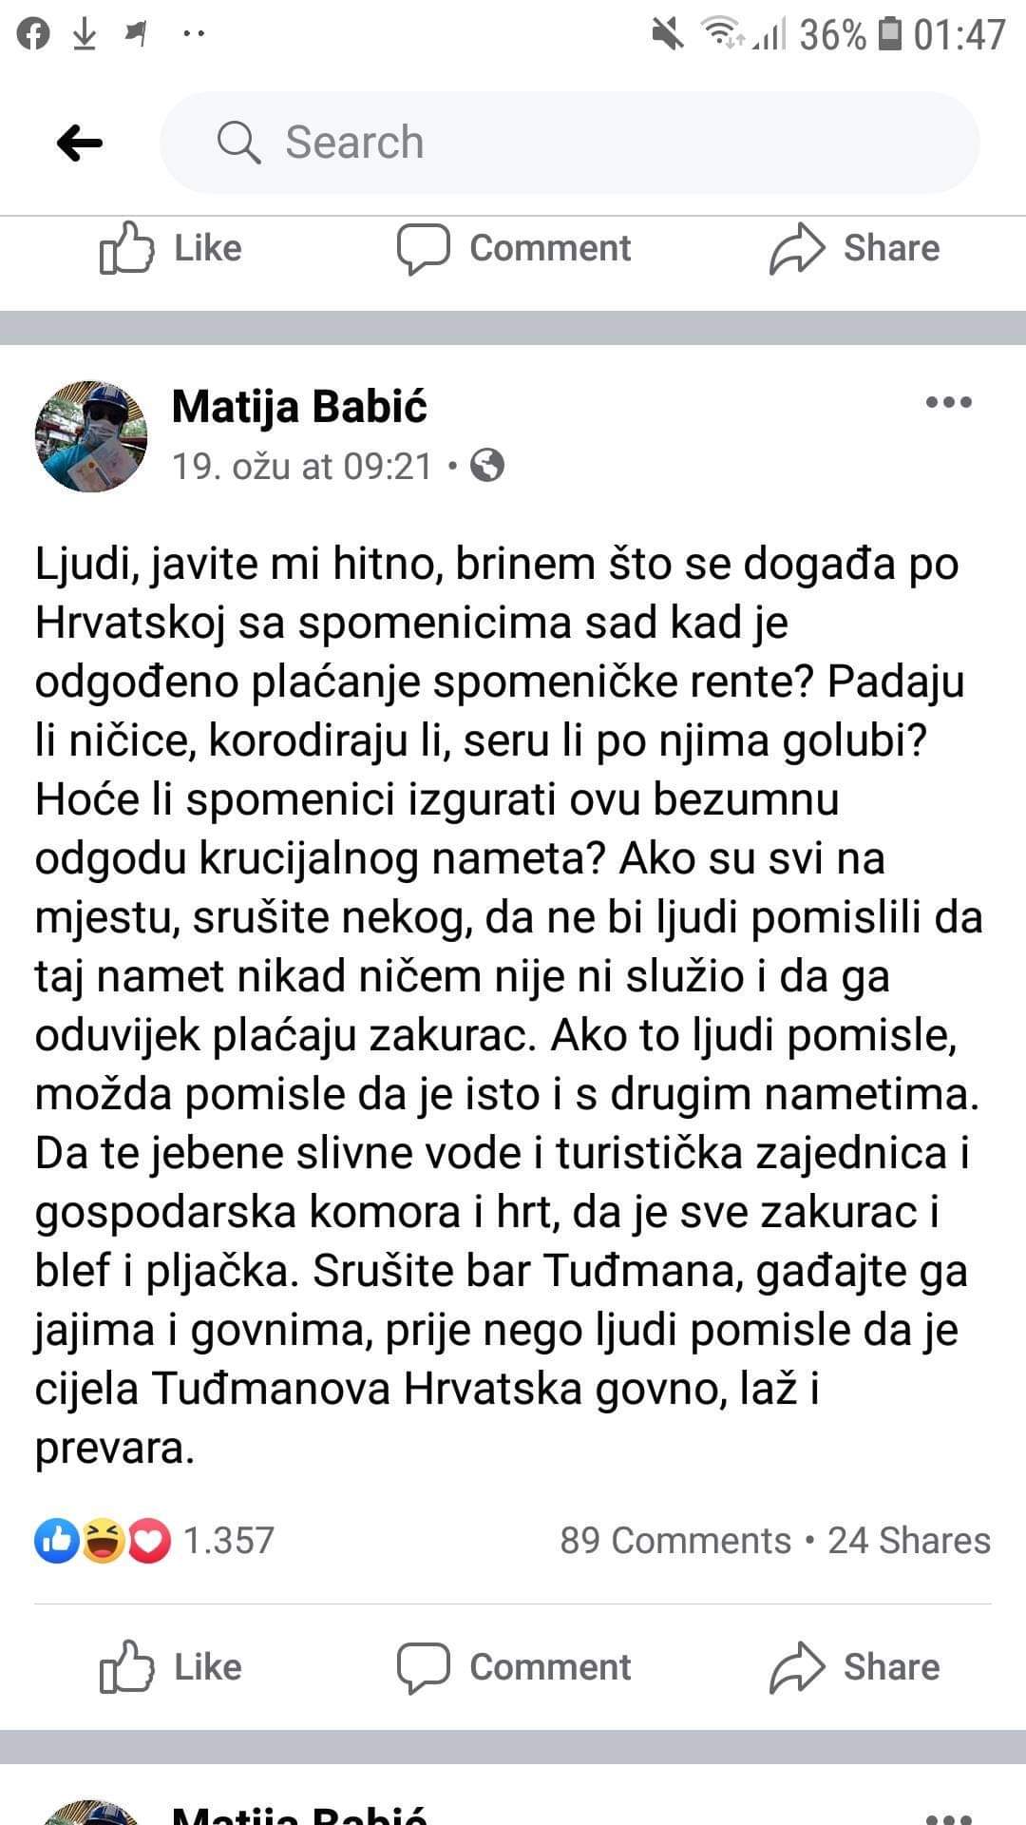
Task: Open the 24 Shares link
Action: (x=909, y=1541)
